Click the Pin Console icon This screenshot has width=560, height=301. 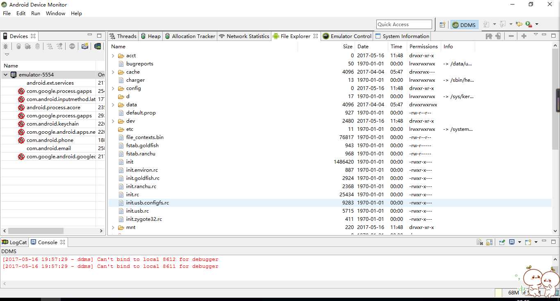tap(502, 242)
